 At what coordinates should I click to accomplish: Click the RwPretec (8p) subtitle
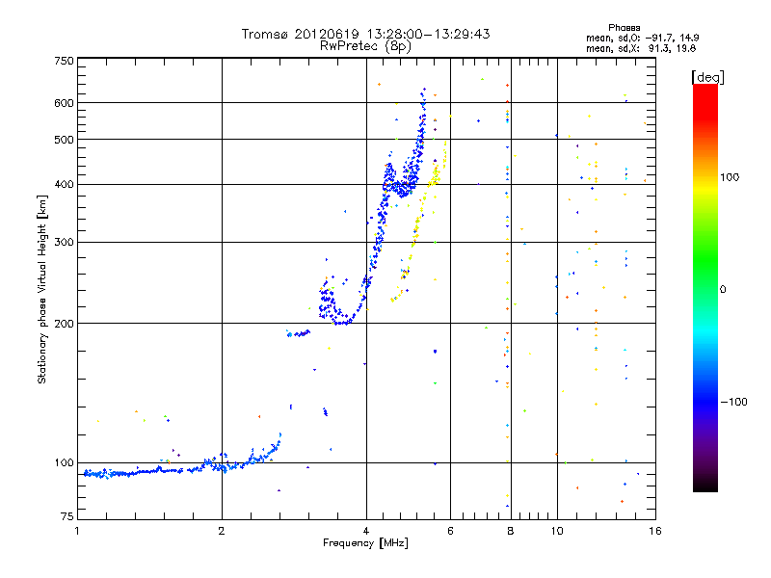tap(365, 46)
